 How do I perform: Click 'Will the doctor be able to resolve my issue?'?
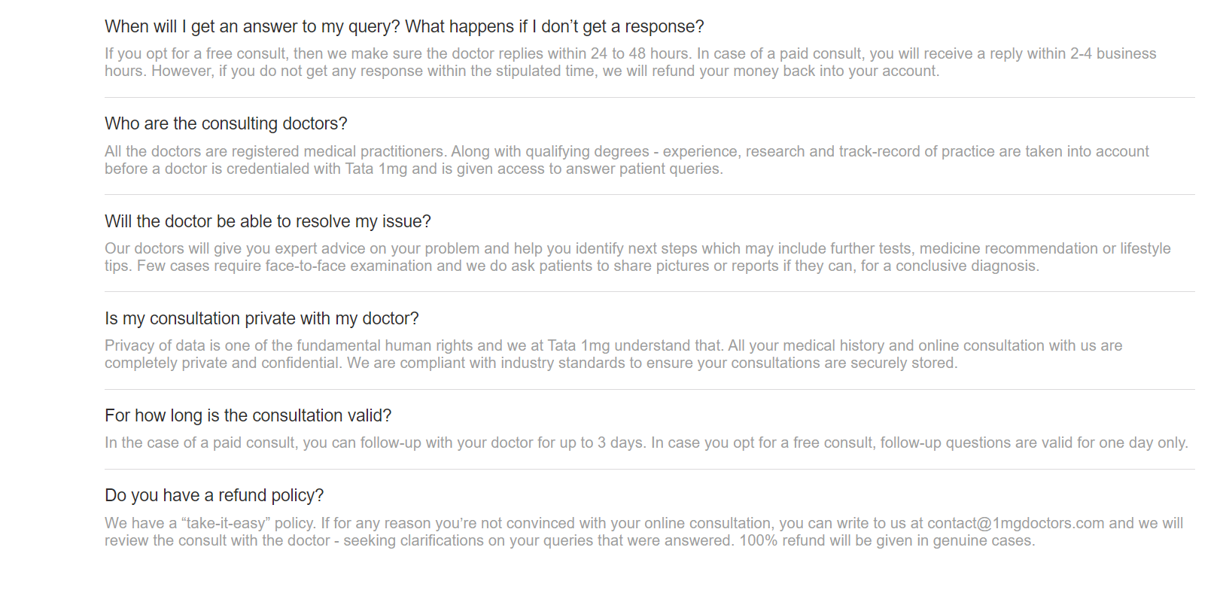click(x=268, y=221)
